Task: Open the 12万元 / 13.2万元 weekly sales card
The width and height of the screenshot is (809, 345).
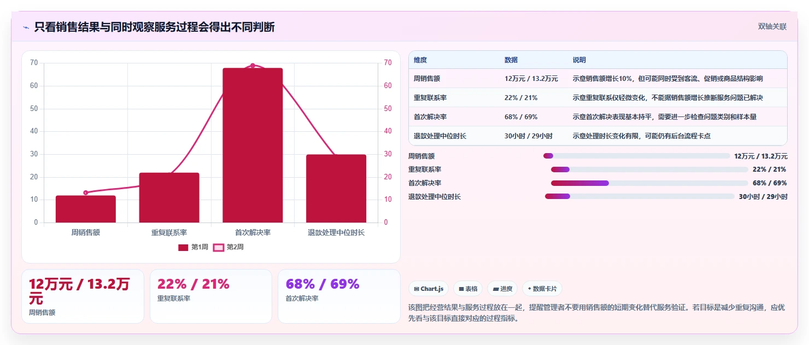Action: click(x=83, y=296)
